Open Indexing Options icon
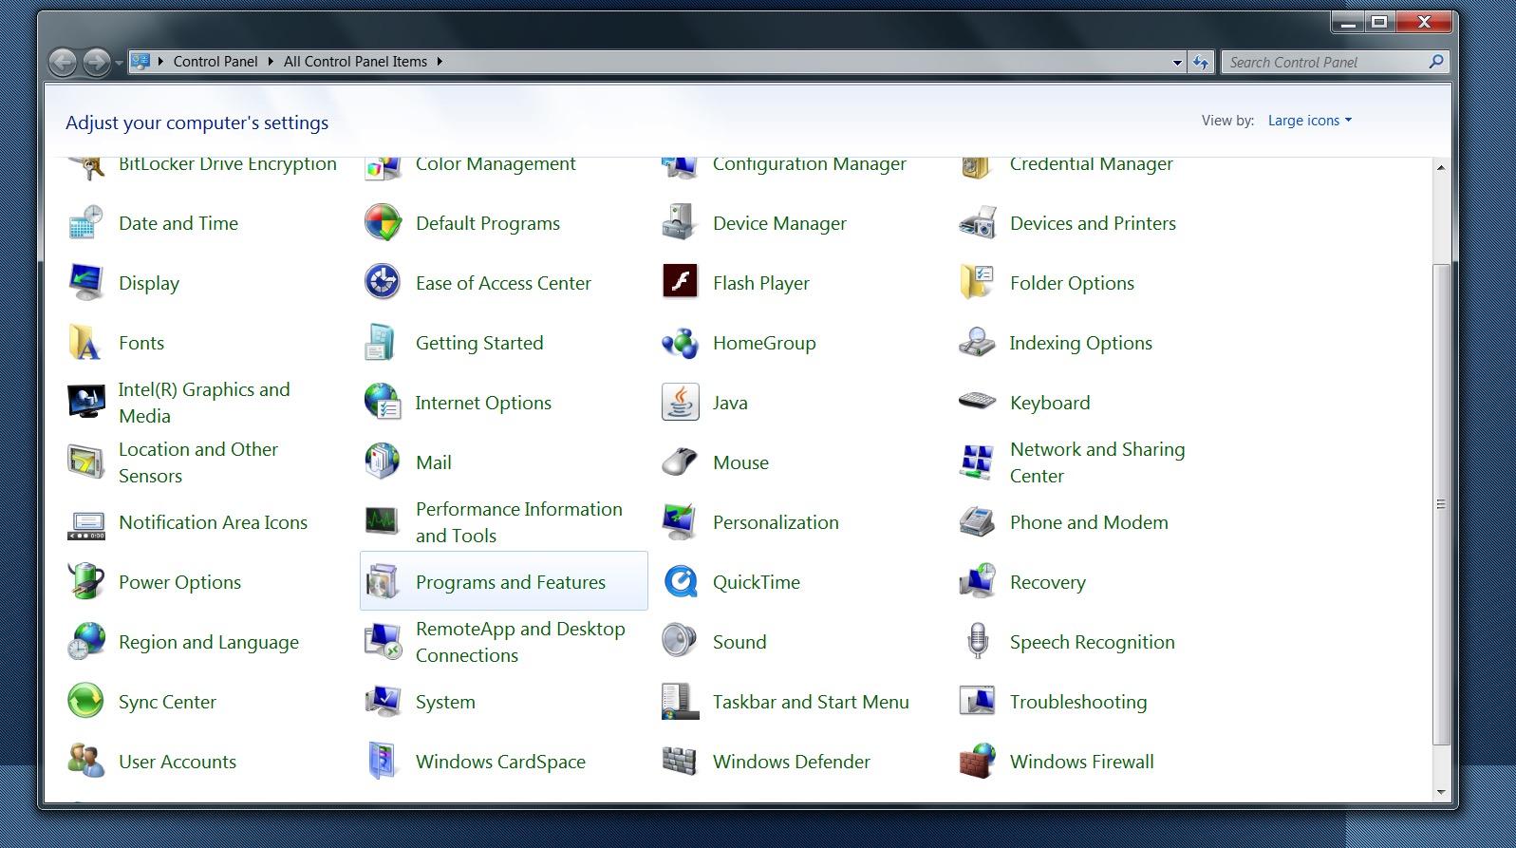This screenshot has width=1516, height=848. pyautogui.click(x=978, y=343)
